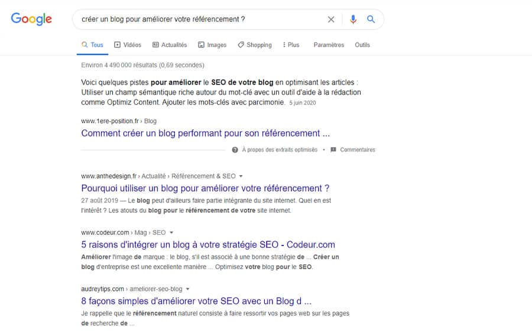Click 'Environ 4 490 000 résultats' stats text
The image size is (532, 333).
tap(142, 65)
